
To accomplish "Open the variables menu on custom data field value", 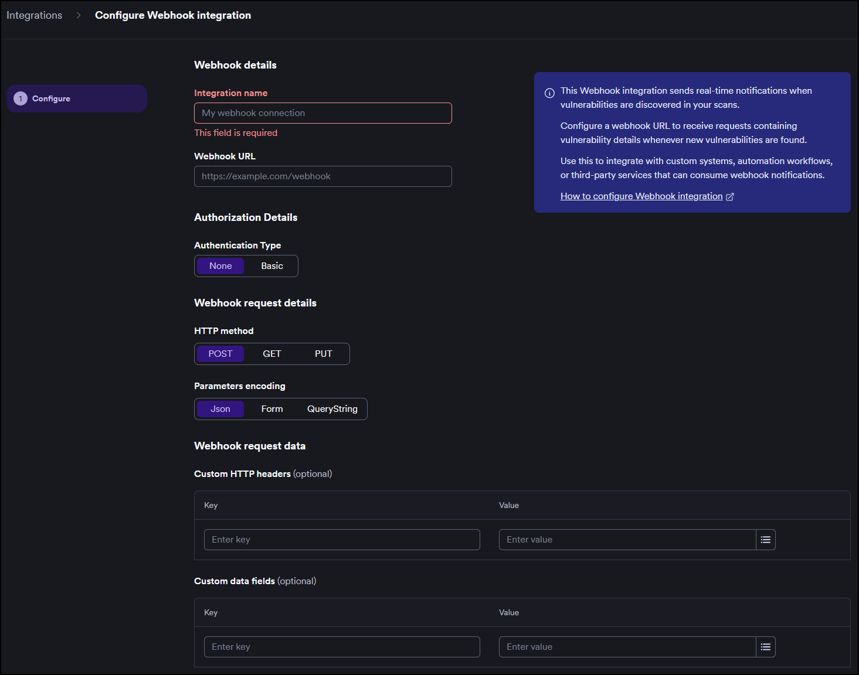I will point(766,646).
